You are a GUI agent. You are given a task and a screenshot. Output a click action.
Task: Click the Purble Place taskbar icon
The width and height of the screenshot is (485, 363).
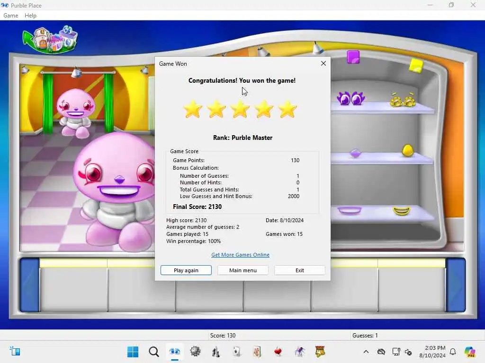174,352
